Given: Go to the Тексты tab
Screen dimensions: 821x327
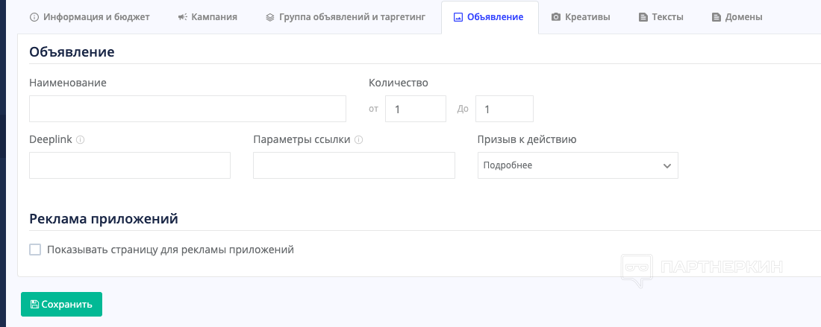Looking at the screenshot, I should (x=667, y=17).
